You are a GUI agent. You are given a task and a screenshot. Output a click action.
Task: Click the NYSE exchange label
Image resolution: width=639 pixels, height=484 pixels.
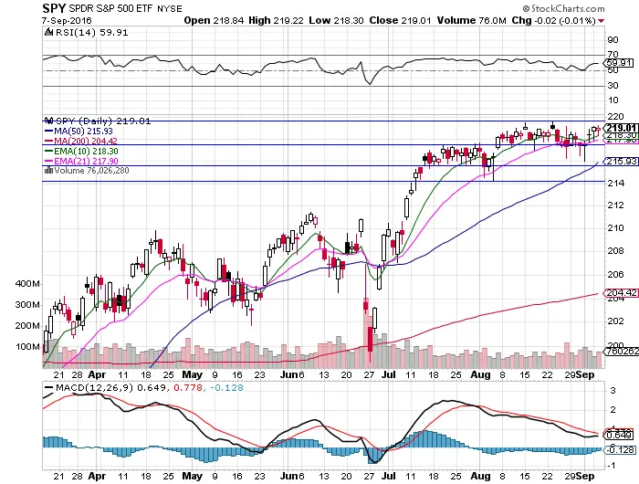click(x=170, y=8)
